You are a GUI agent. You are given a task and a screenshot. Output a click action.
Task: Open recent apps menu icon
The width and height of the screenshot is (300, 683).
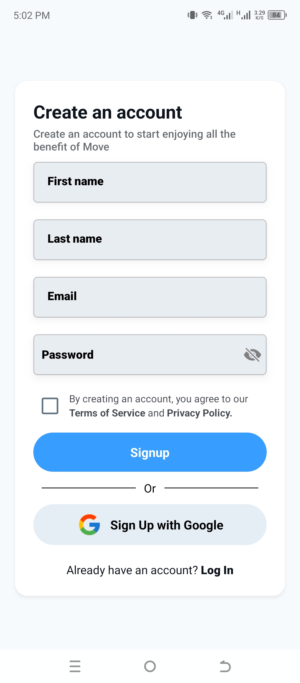tap(75, 666)
